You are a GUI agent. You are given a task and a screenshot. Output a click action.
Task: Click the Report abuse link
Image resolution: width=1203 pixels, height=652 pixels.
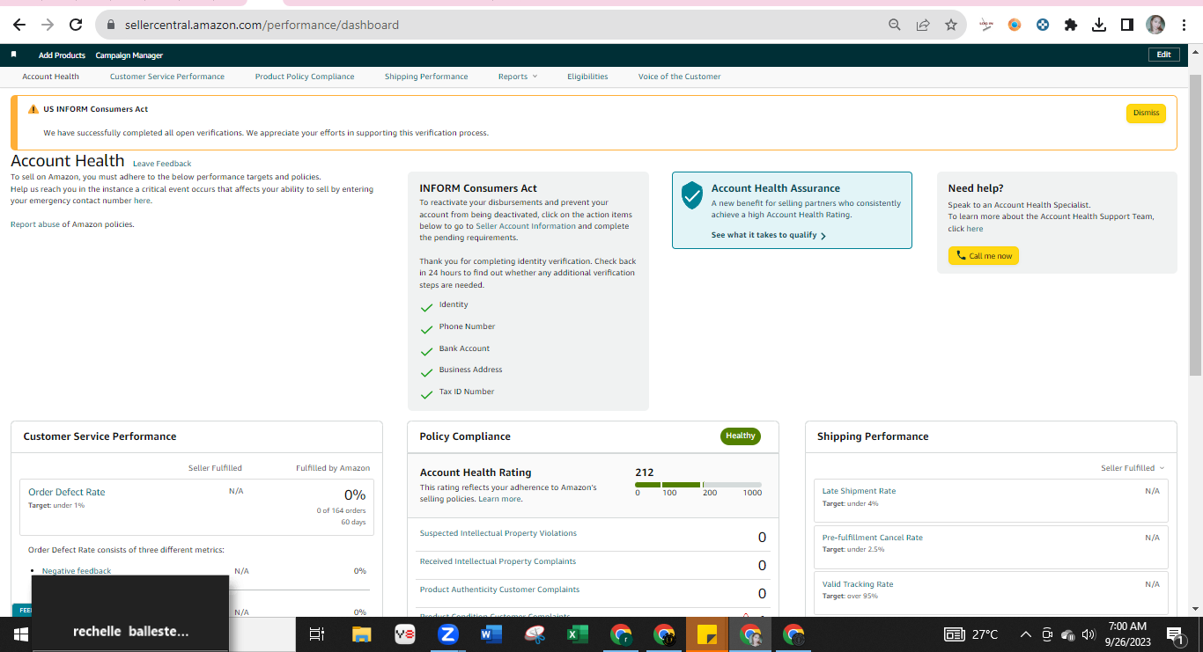(35, 224)
